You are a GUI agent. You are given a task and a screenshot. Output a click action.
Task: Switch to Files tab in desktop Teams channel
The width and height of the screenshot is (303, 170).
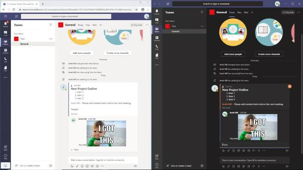pyautogui.click(x=239, y=12)
